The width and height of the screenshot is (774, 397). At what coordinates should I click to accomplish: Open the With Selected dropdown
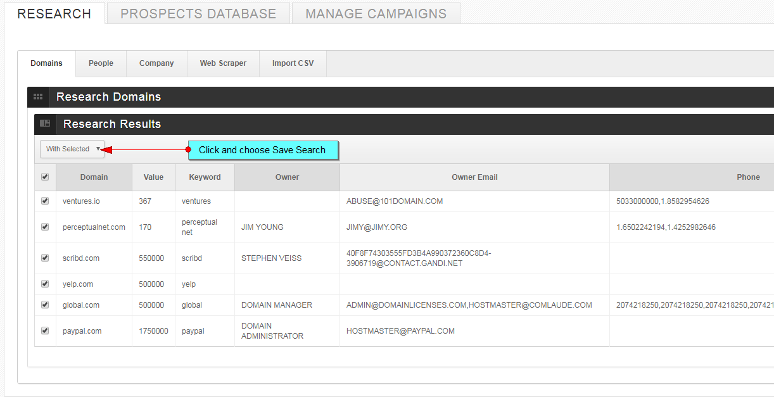tap(72, 149)
